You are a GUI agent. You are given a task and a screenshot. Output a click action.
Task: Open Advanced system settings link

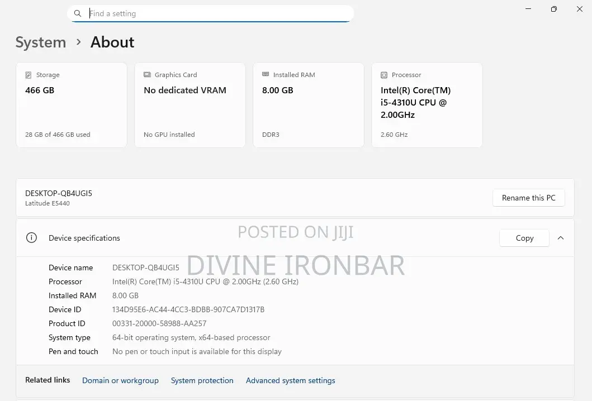tap(290, 380)
